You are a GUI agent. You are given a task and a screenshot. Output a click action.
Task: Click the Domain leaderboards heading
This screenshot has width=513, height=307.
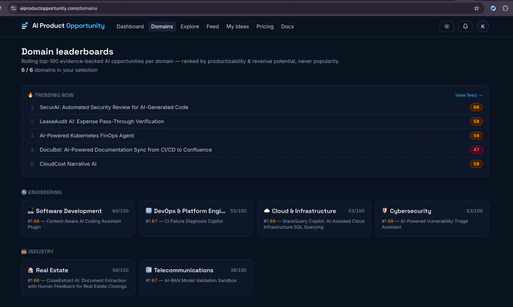click(67, 51)
